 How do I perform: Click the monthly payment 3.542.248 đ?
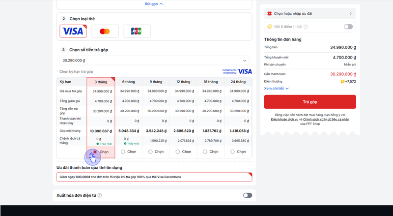(156, 131)
